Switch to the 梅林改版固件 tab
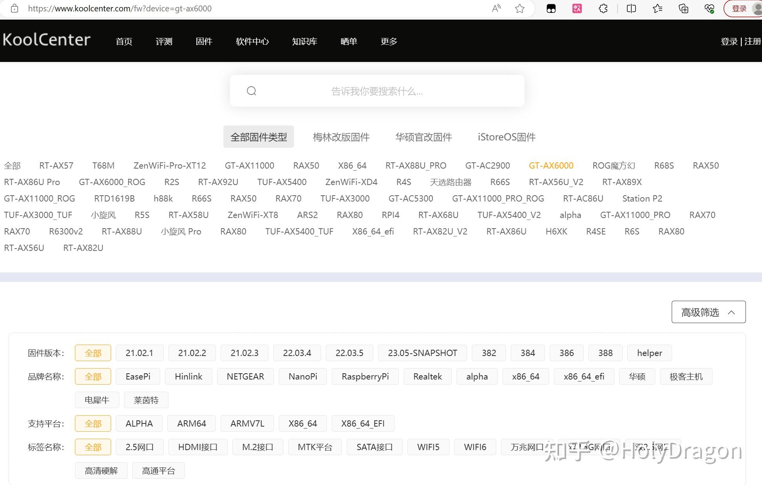The width and height of the screenshot is (762, 485). click(341, 136)
